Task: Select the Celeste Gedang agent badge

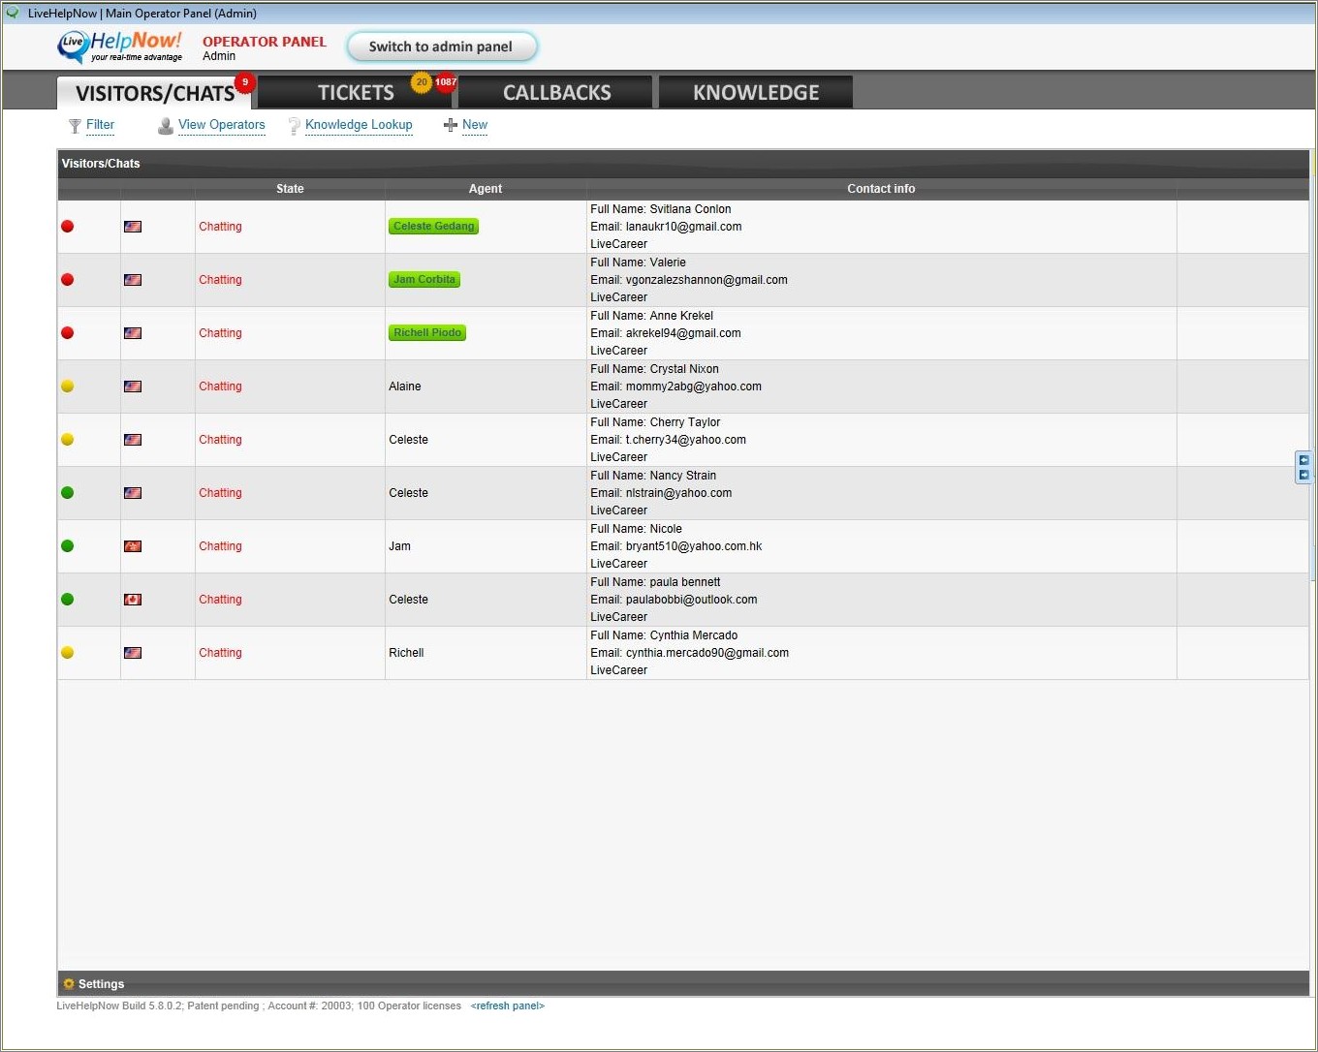Action: [433, 227]
